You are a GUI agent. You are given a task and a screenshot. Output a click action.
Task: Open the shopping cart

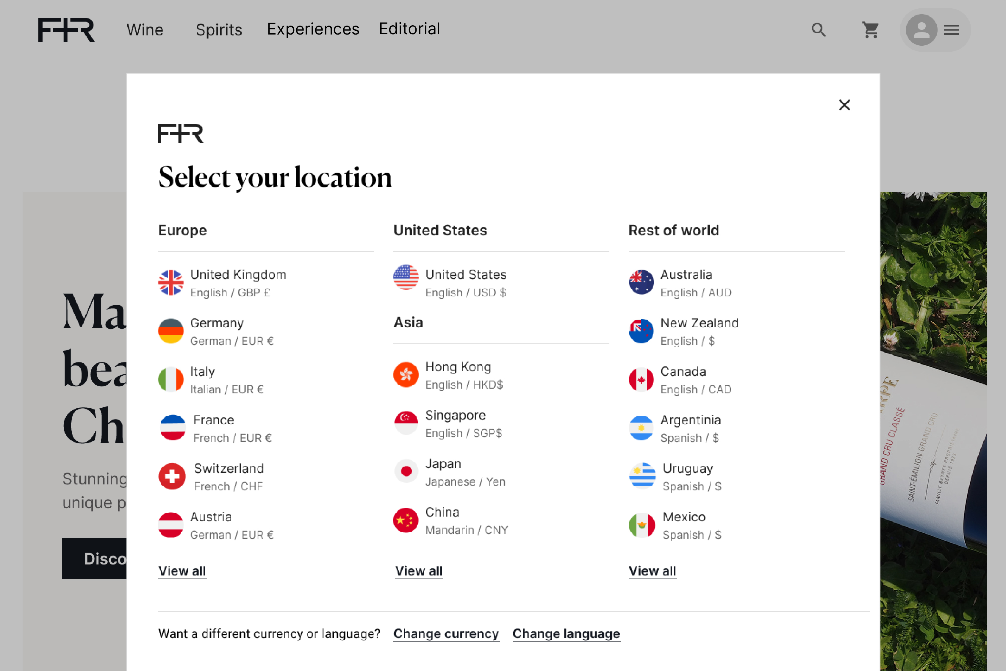[870, 30]
